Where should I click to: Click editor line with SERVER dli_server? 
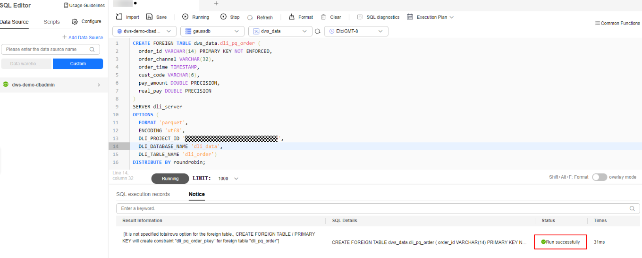click(157, 106)
